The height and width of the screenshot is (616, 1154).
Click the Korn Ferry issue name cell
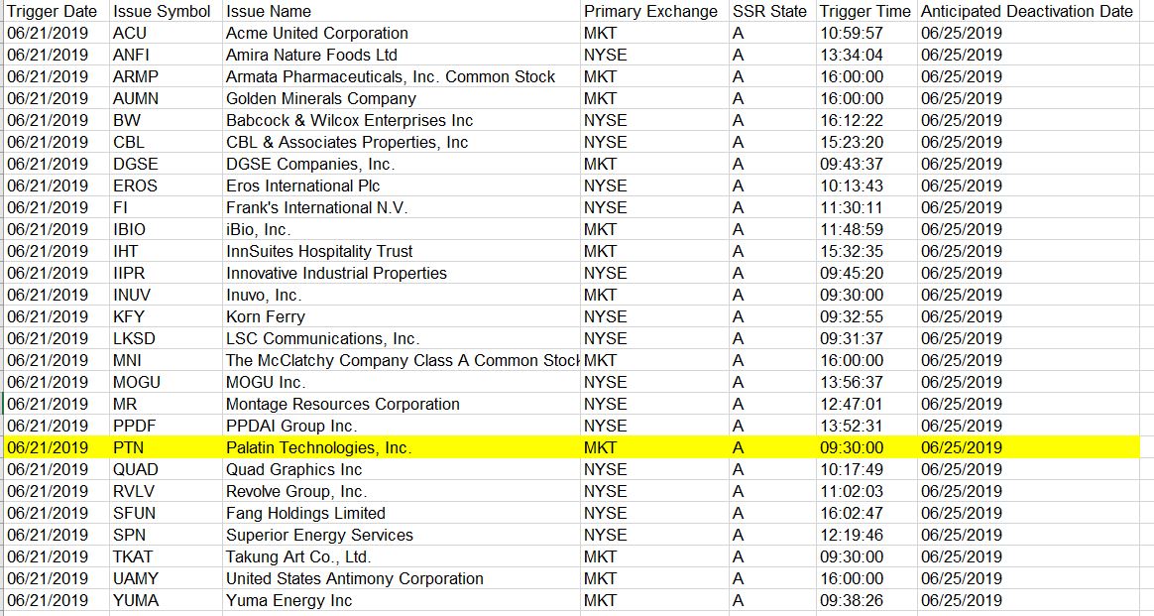[x=265, y=316]
